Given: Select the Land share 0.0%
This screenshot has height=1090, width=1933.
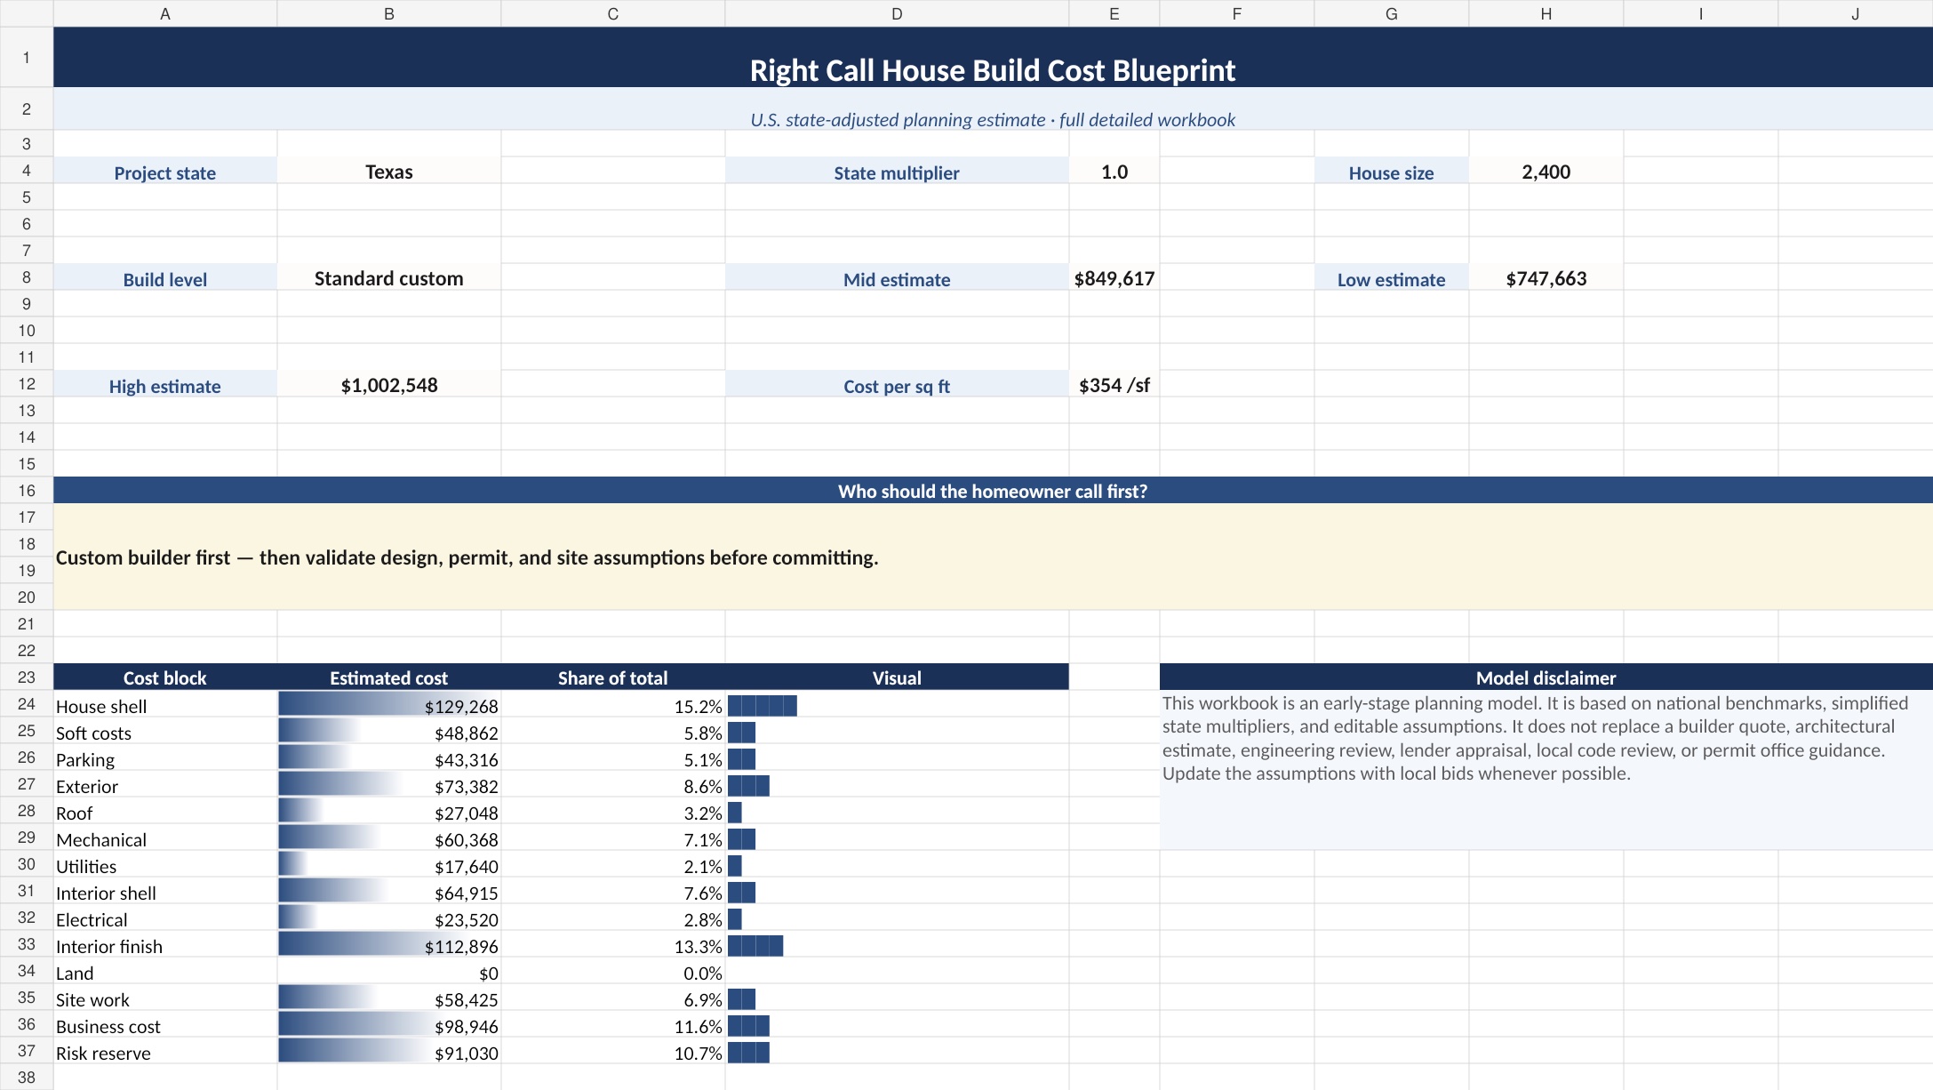Looking at the screenshot, I should coord(612,972).
